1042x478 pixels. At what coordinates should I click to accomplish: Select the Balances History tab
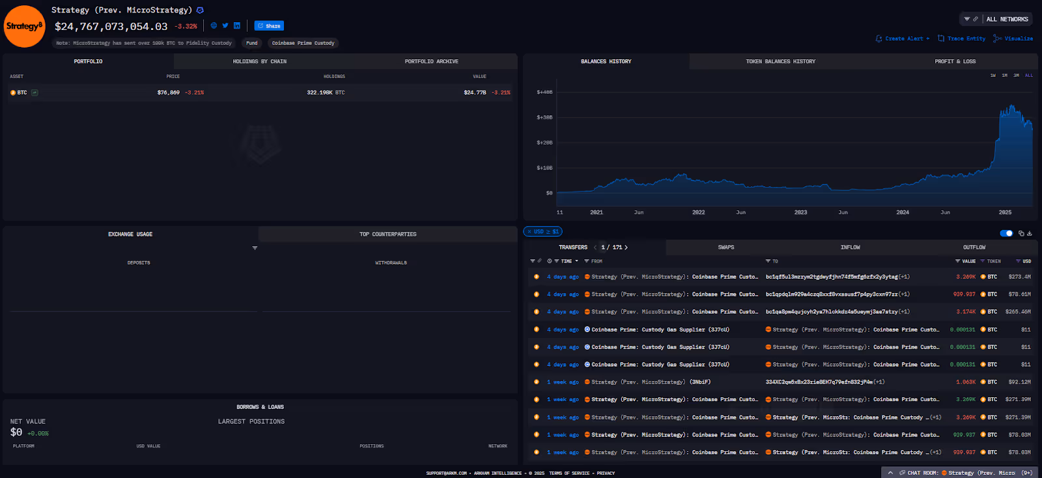point(606,61)
